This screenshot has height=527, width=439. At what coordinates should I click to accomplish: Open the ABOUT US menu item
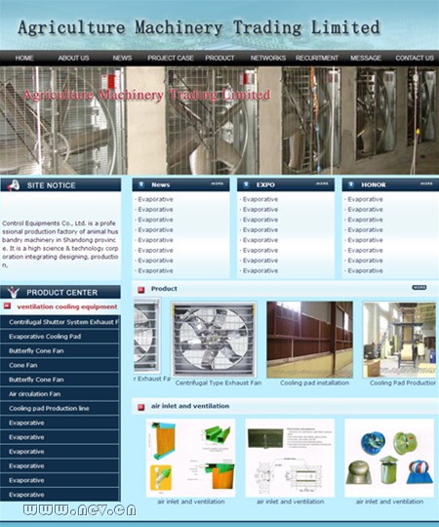pyautogui.click(x=73, y=58)
